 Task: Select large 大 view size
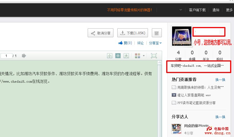click(126, 56)
